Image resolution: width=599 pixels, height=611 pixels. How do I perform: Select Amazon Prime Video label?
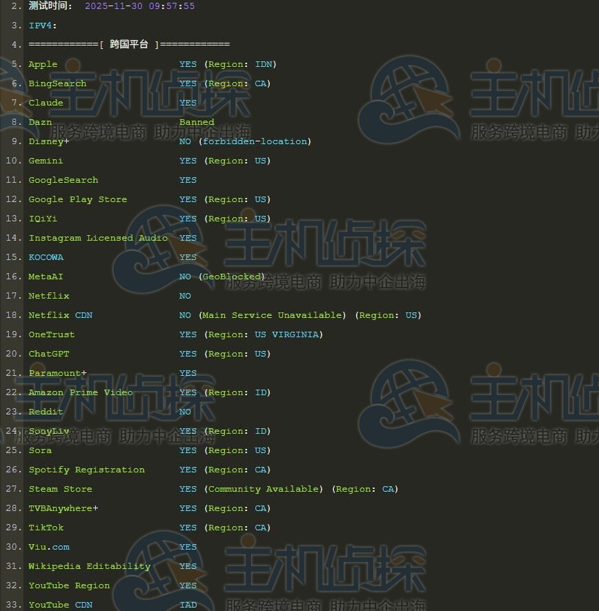point(81,392)
